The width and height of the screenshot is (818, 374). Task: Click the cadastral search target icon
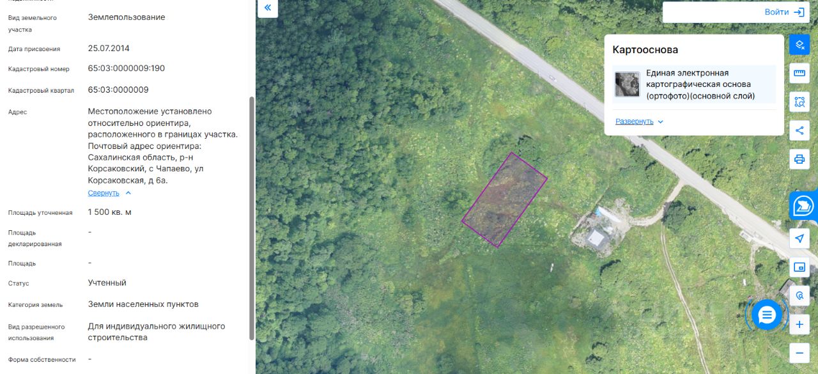pos(799,296)
